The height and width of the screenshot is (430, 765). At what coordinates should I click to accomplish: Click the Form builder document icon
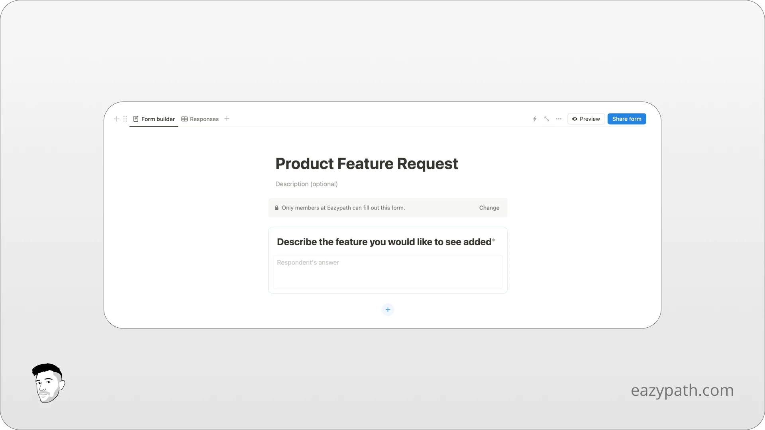136,119
